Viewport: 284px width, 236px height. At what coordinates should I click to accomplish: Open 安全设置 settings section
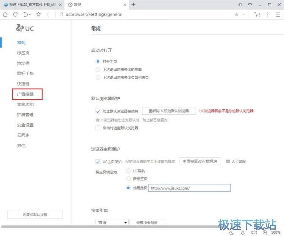[25, 125]
